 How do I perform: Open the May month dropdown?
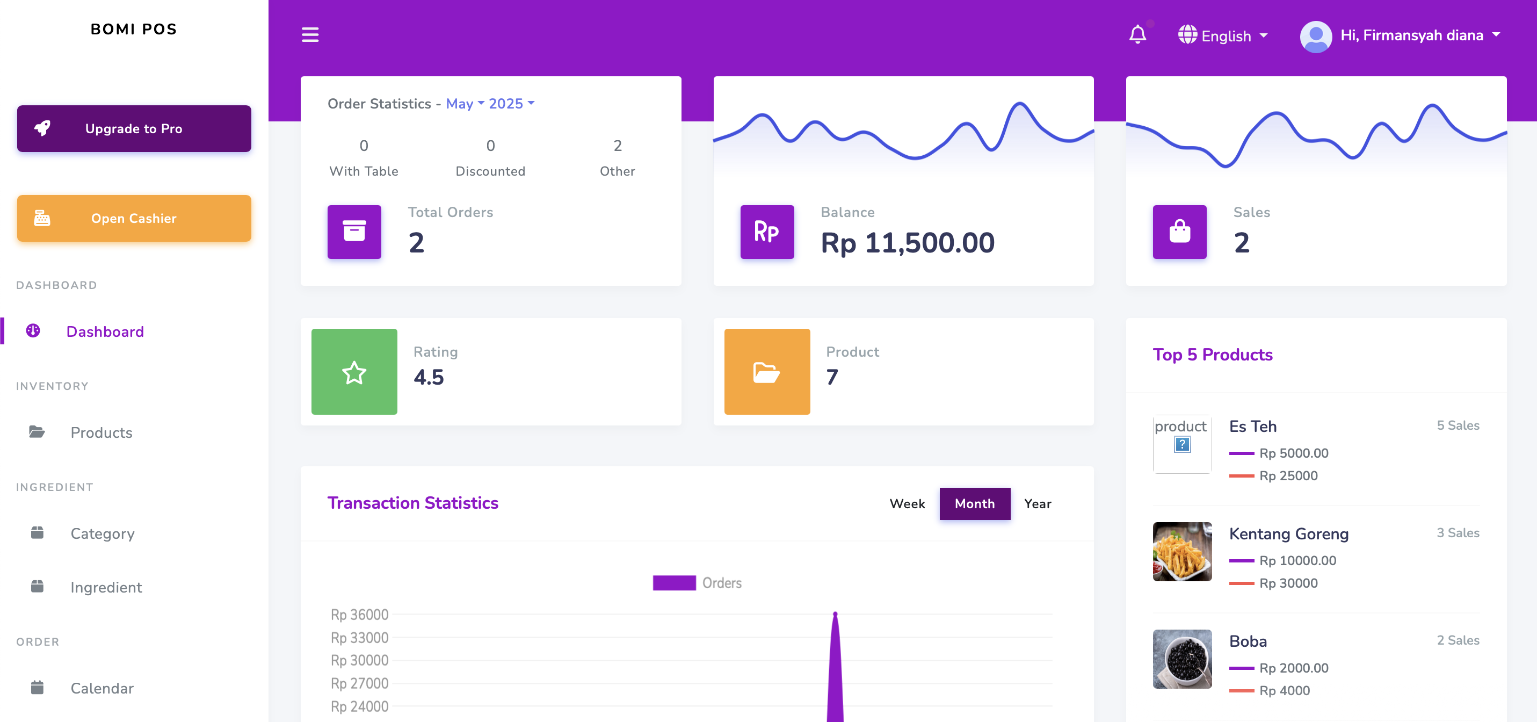tap(465, 104)
